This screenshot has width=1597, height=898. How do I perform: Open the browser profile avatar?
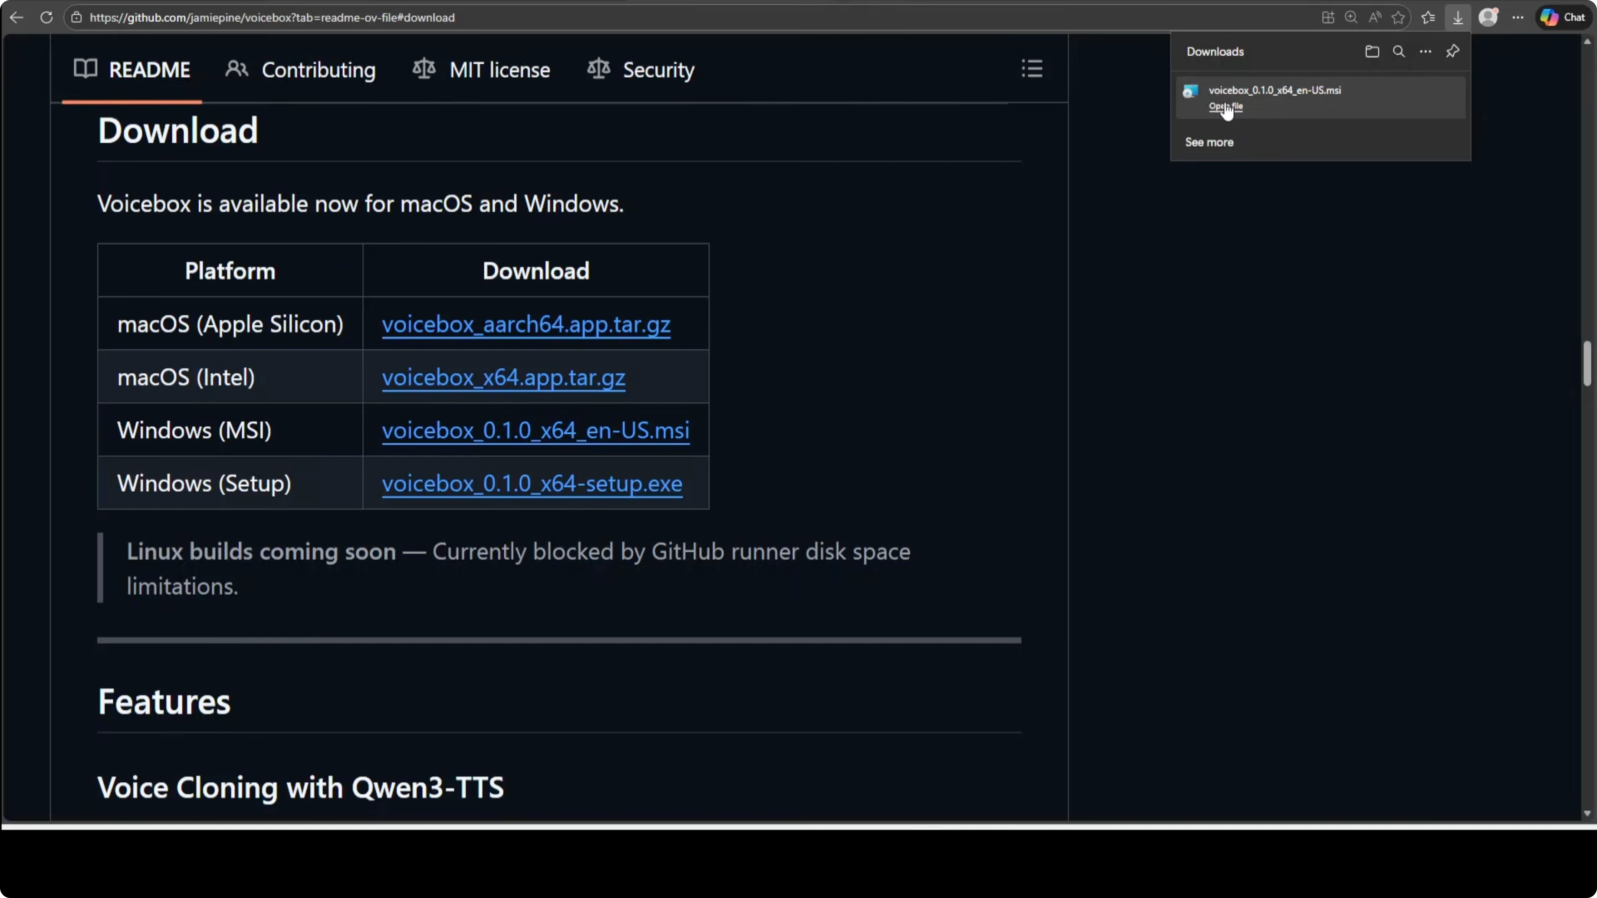click(x=1489, y=17)
